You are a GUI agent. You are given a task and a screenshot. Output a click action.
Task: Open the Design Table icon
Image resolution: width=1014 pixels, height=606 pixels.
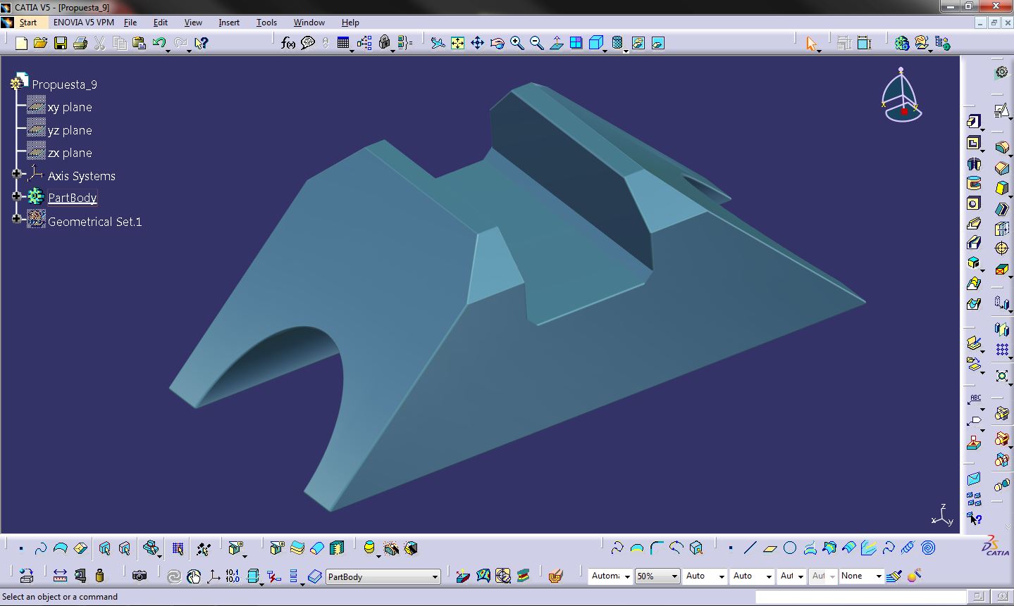pos(343,44)
